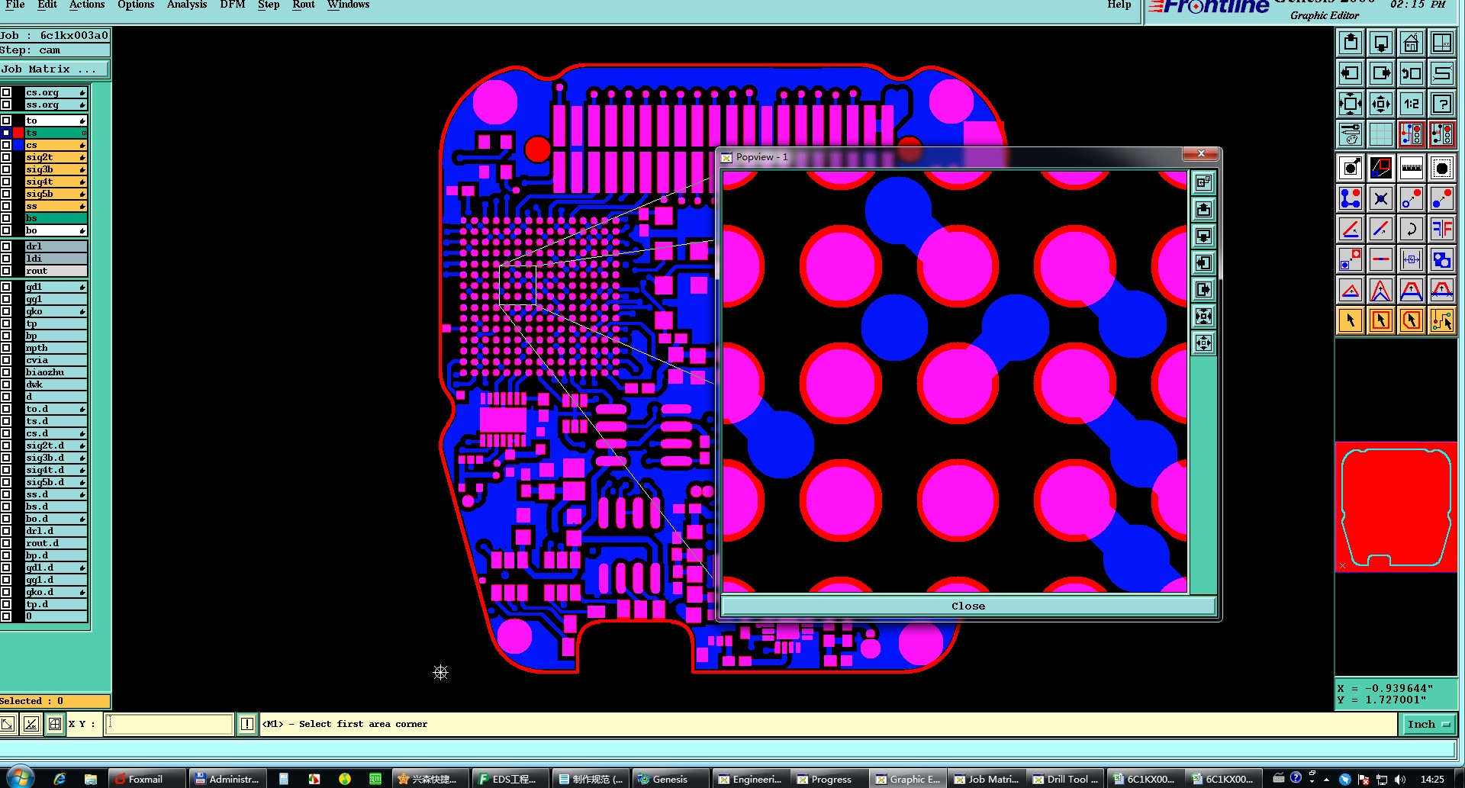Select the polygon area pointer tool
This screenshot has width=1465, height=788.
point(1412,320)
